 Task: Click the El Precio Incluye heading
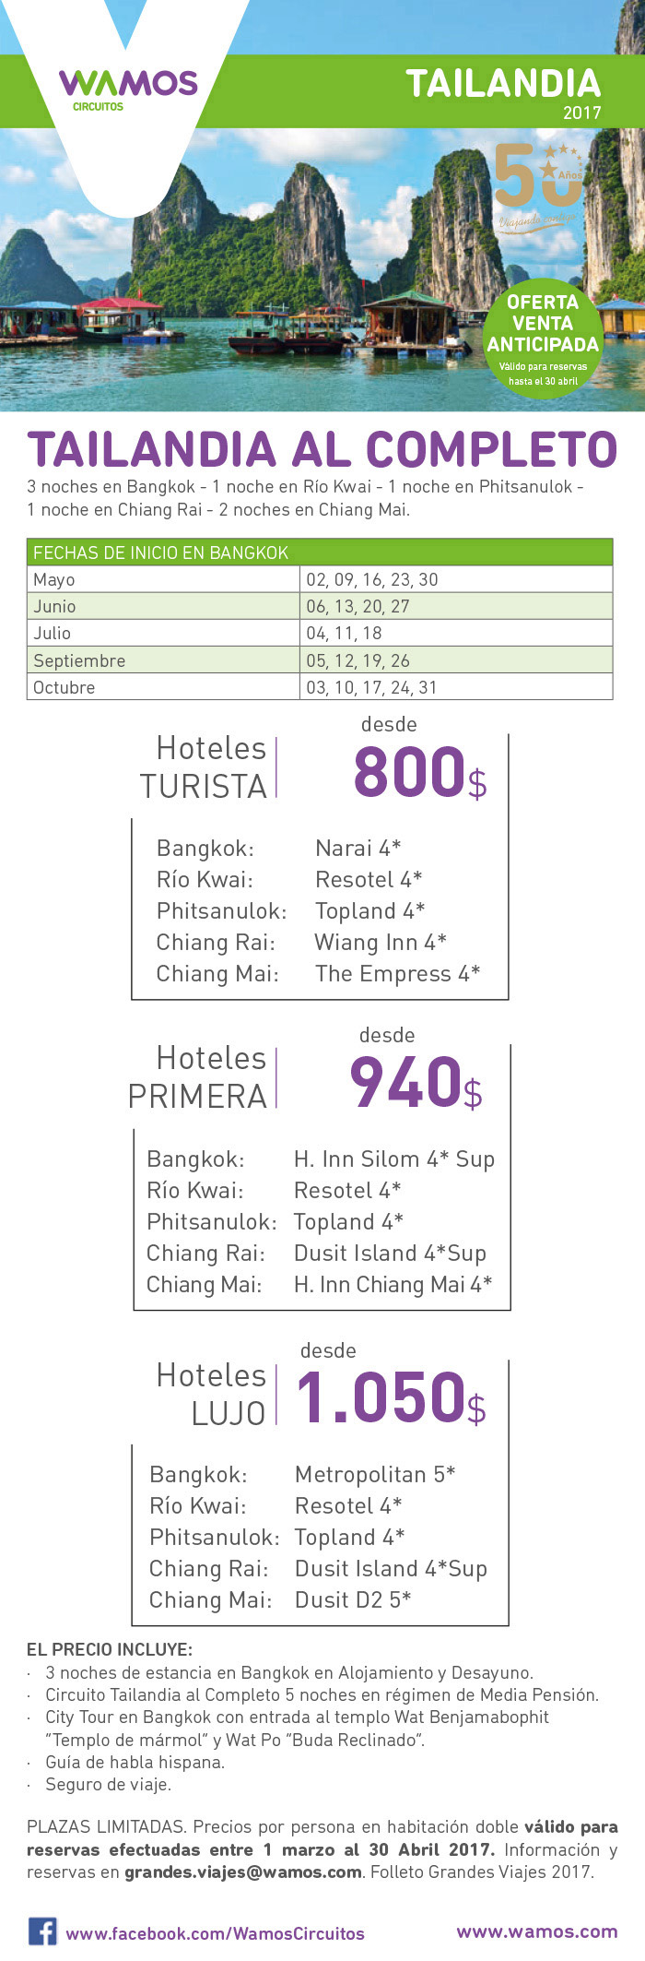click(110, 1649)
